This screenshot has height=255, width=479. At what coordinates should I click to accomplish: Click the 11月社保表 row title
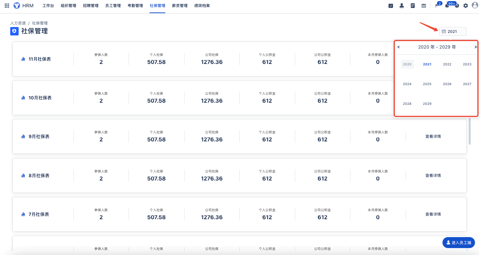coord(39,59)
